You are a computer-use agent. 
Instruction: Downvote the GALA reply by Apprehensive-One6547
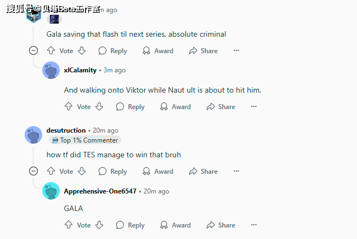pos(99,225)
